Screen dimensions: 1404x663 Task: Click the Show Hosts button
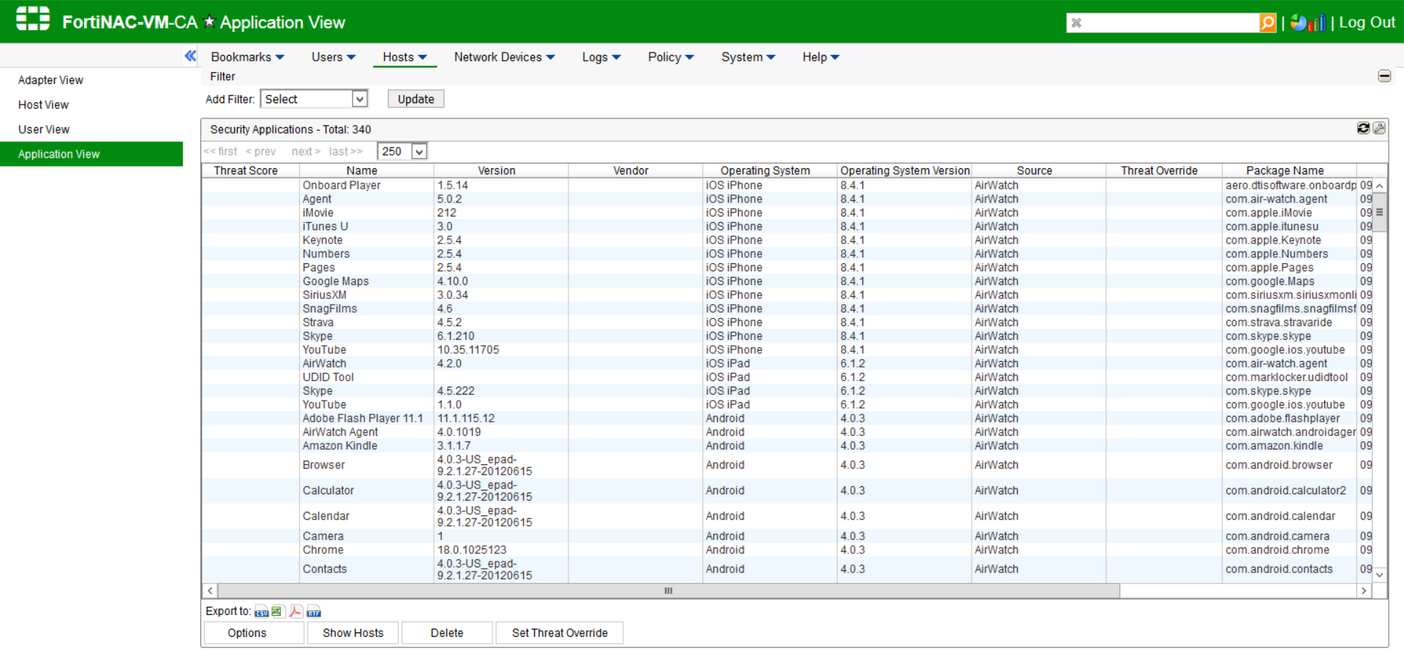(353, 633)
